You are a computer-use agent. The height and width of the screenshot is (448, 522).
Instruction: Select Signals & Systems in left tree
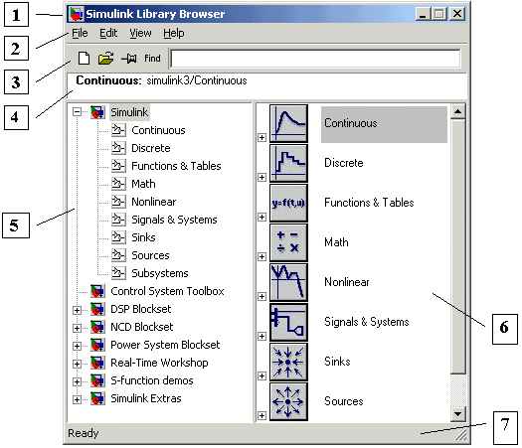tap(174, 220)
